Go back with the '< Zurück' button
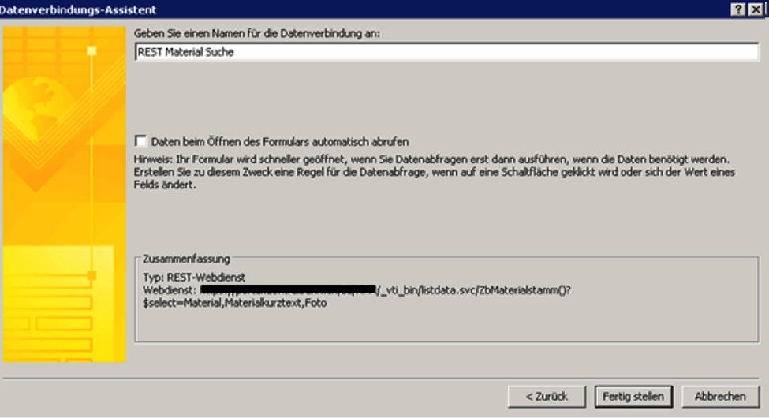The image size is (769, 418). click(547, 397)
